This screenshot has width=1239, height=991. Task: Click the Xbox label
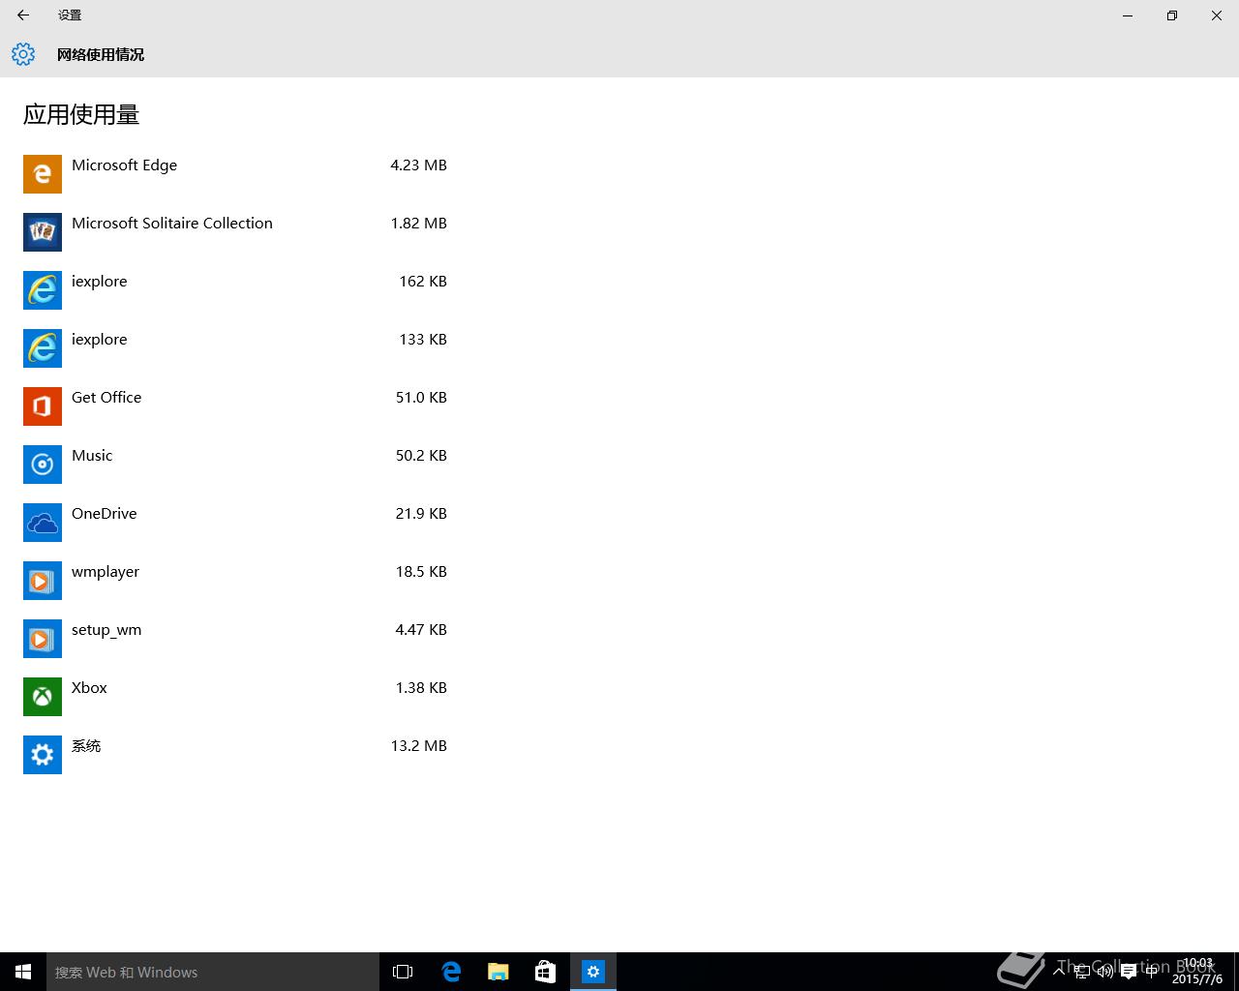coord(89,688)
